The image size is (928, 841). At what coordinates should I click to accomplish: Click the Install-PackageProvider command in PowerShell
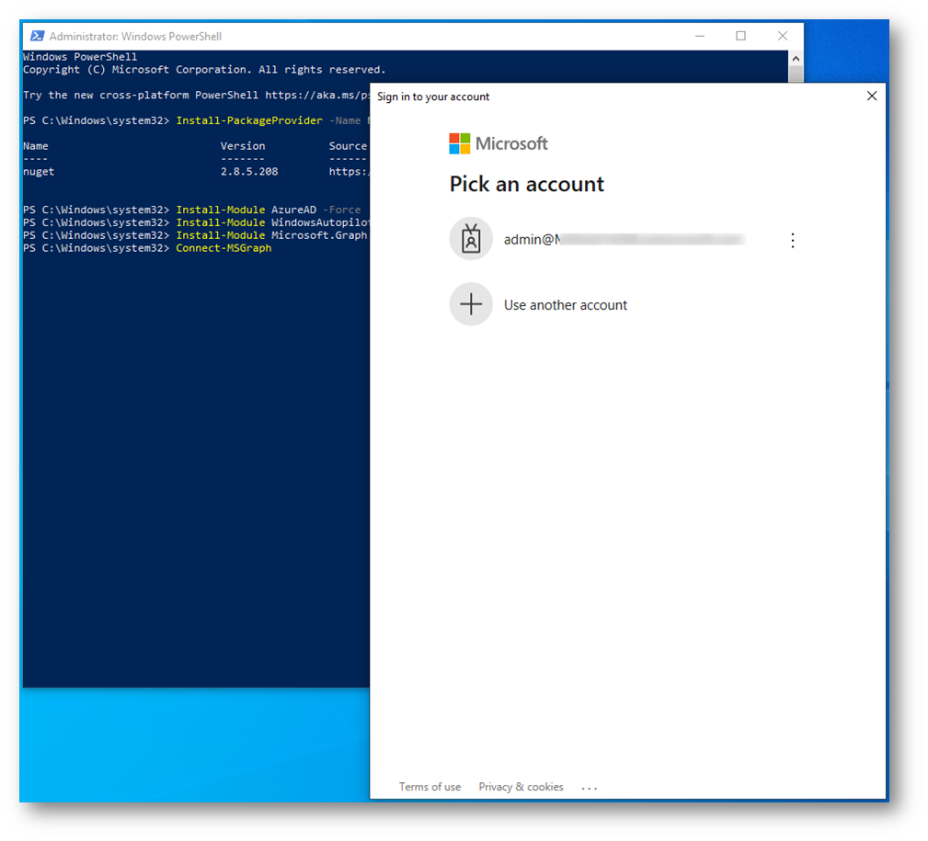click(249, 120)
